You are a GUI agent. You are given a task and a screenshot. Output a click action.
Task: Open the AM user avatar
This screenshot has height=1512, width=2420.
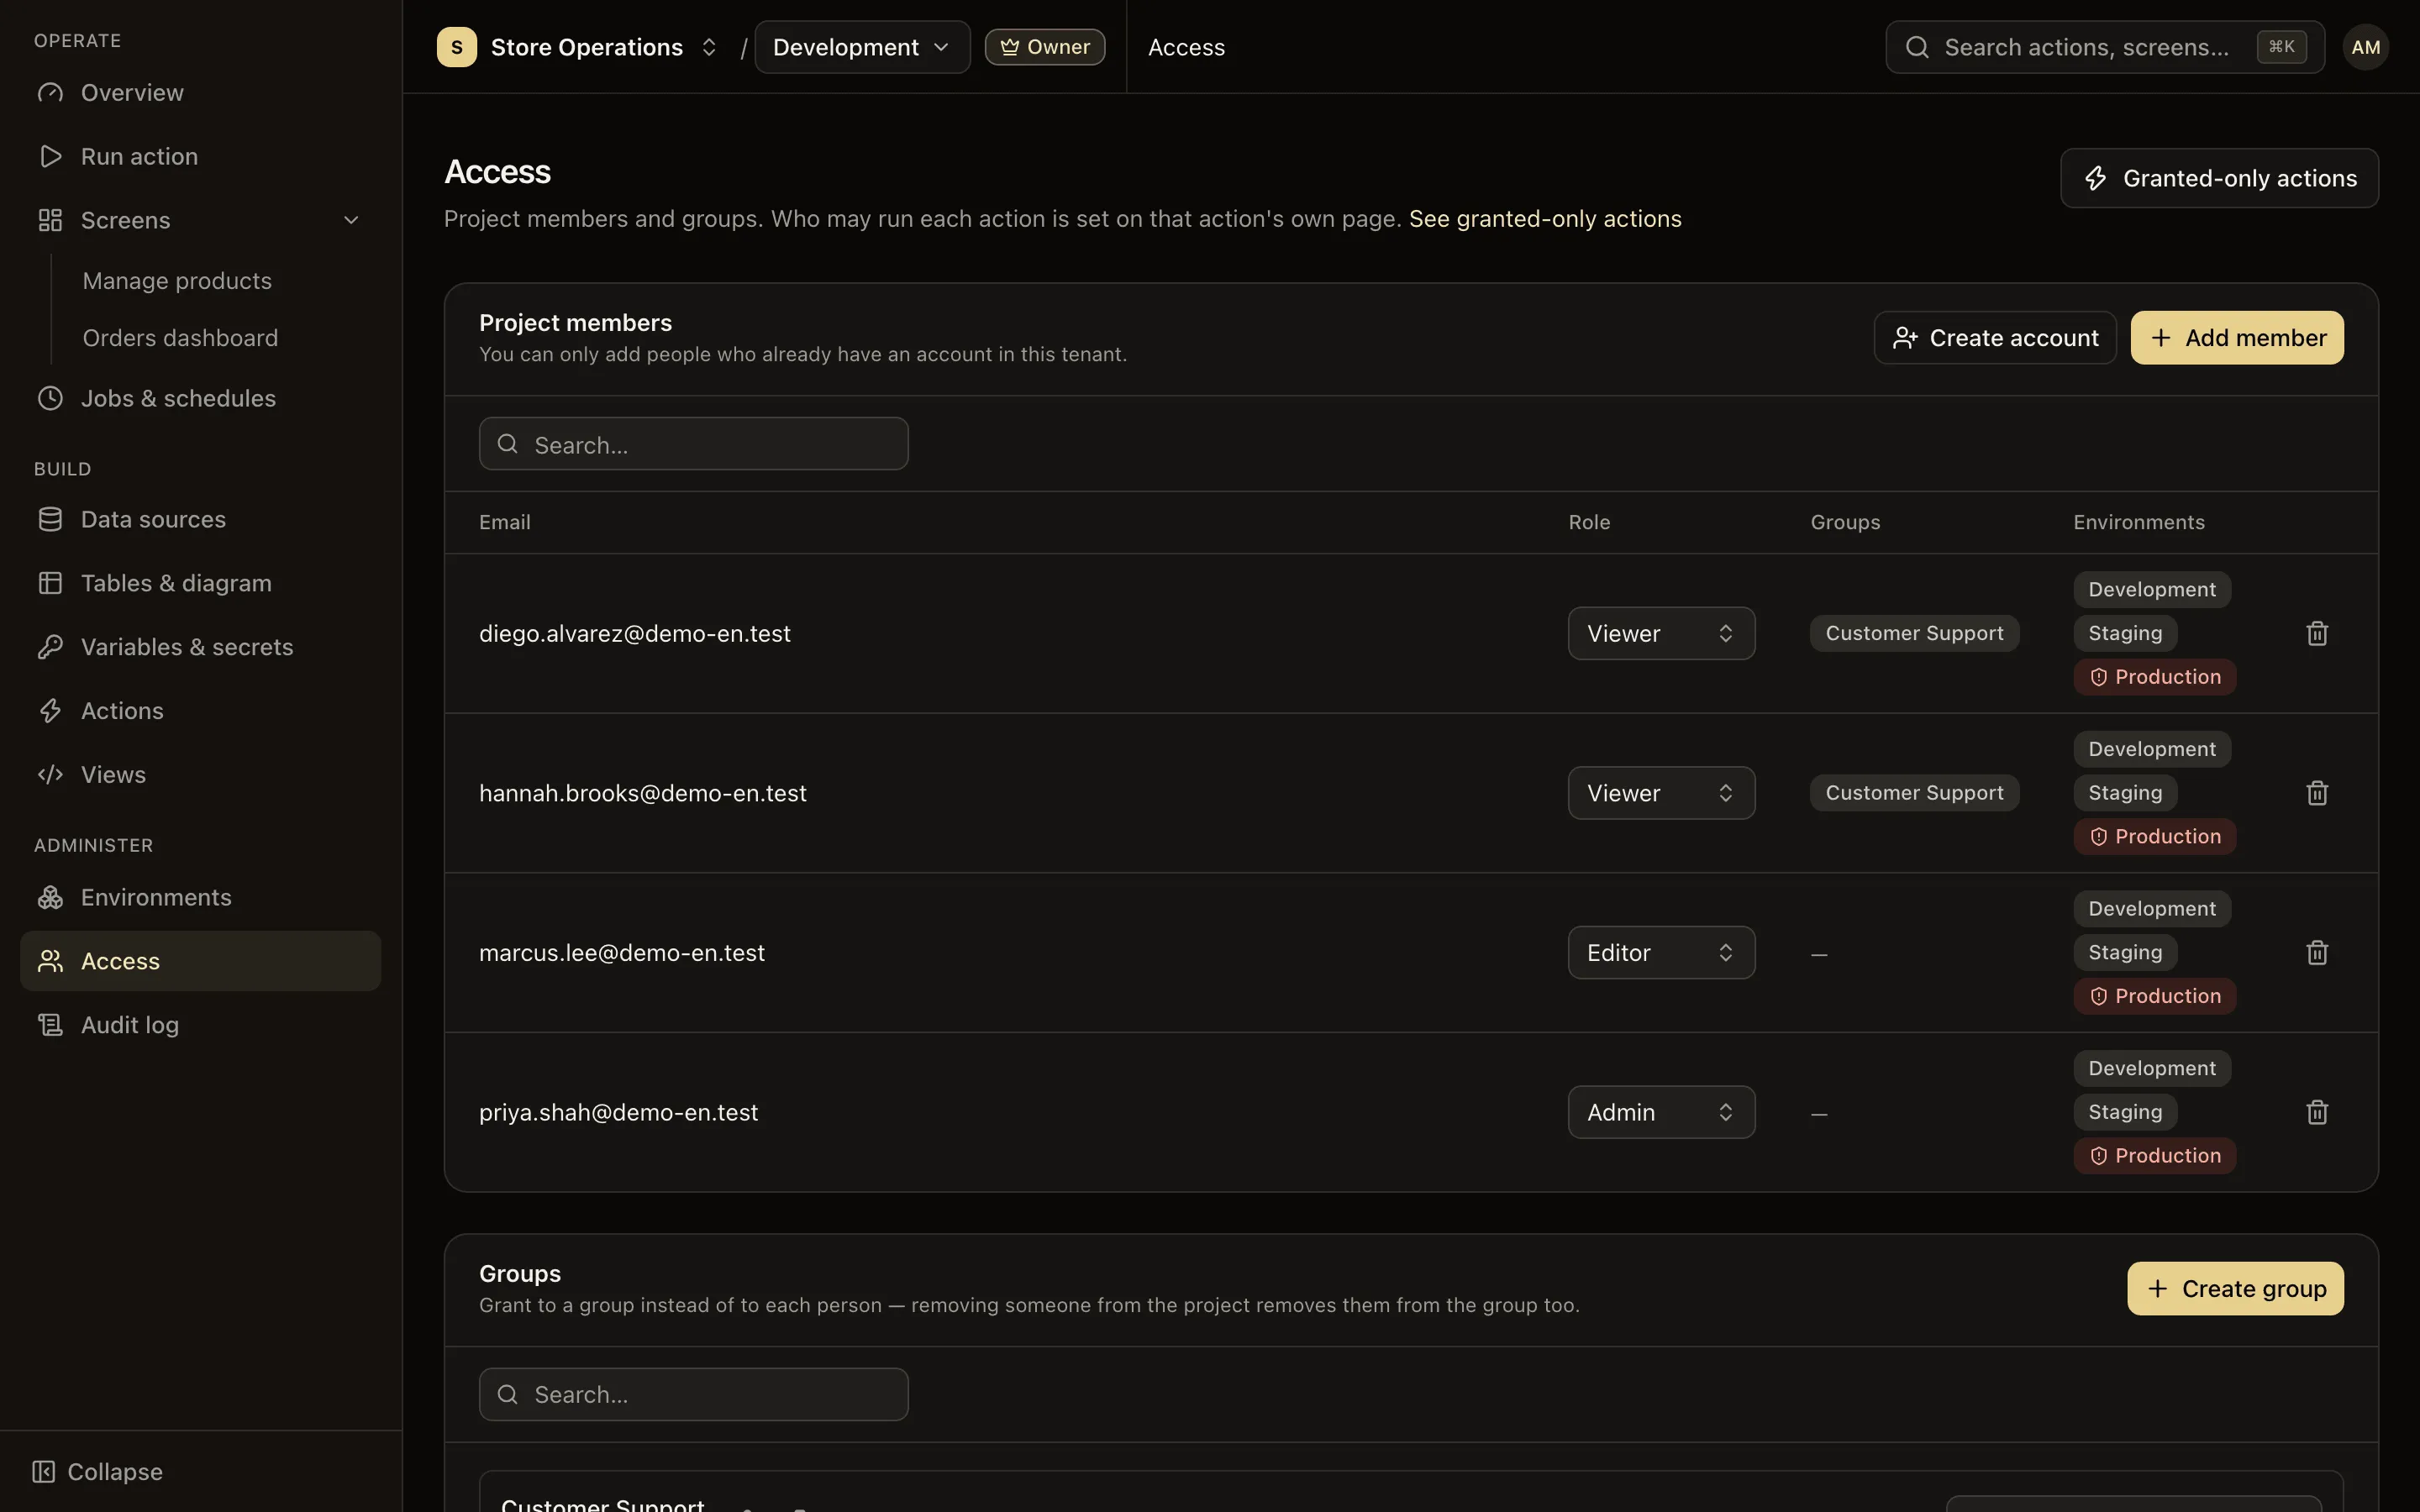[x=2365, y=47]
